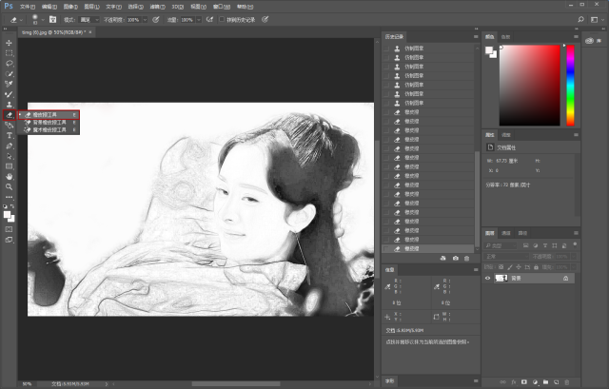Create new document from current history state

pos(443,258)
